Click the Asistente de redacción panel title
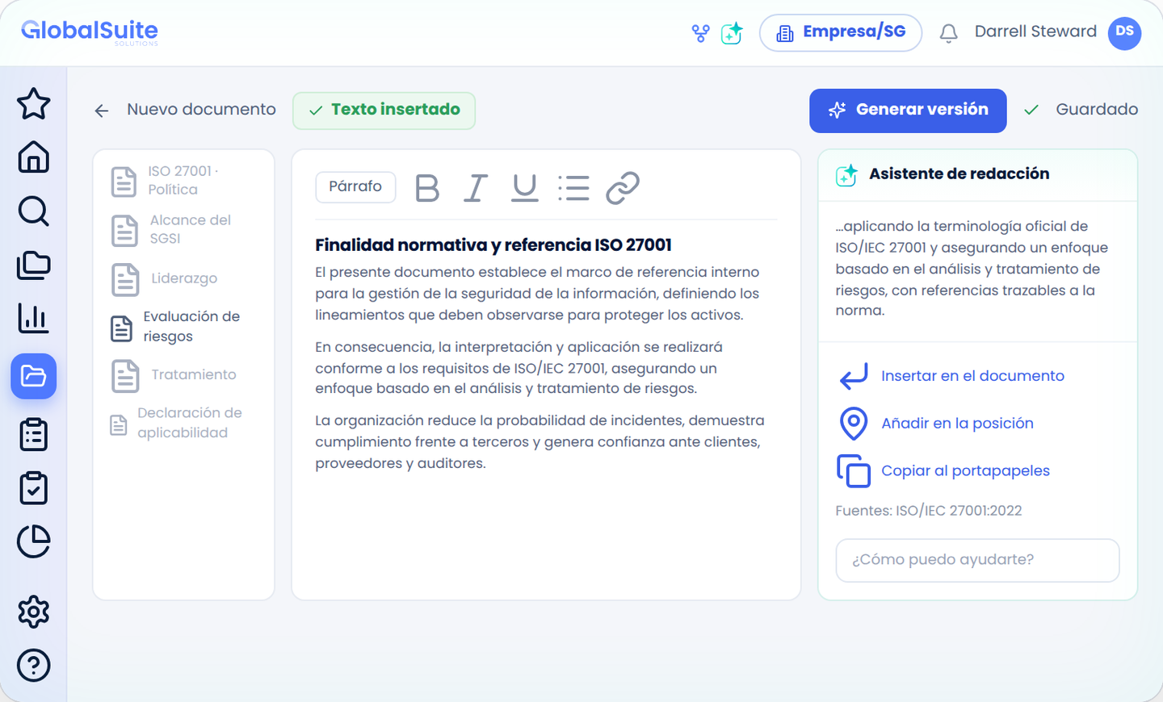 tap(959, 174)
